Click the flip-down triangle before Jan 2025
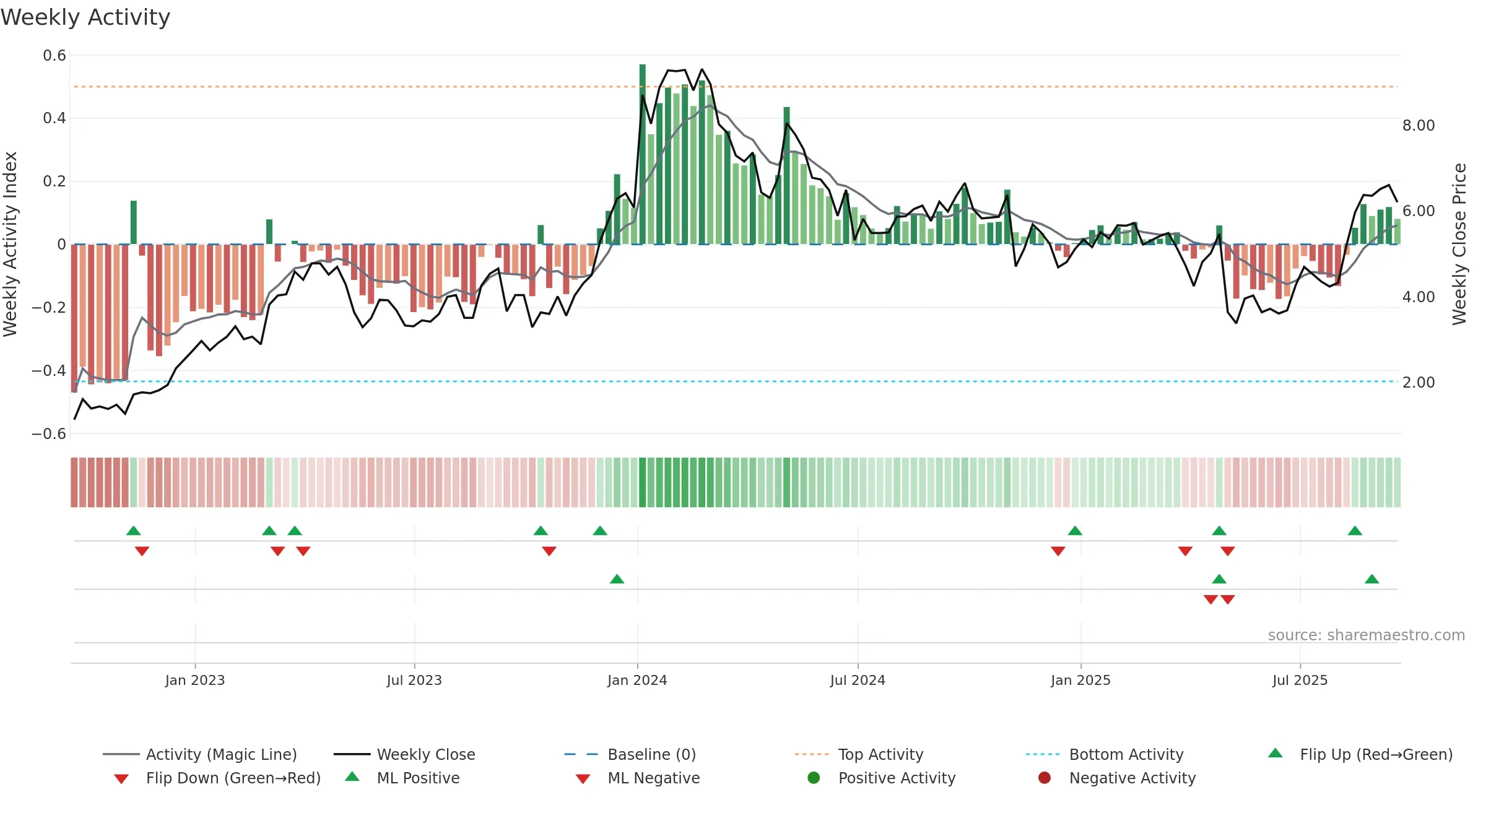Image resolution: width=1486 pixels, height=836 pixels. click(x=1058, y=551)
